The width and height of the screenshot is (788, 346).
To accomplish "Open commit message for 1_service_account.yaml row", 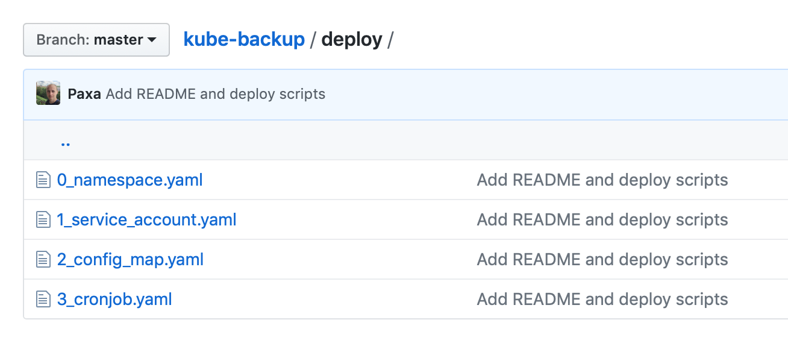I will click(602, 219).
